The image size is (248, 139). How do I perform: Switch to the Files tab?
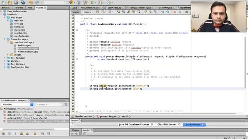(x=30, y=8)
